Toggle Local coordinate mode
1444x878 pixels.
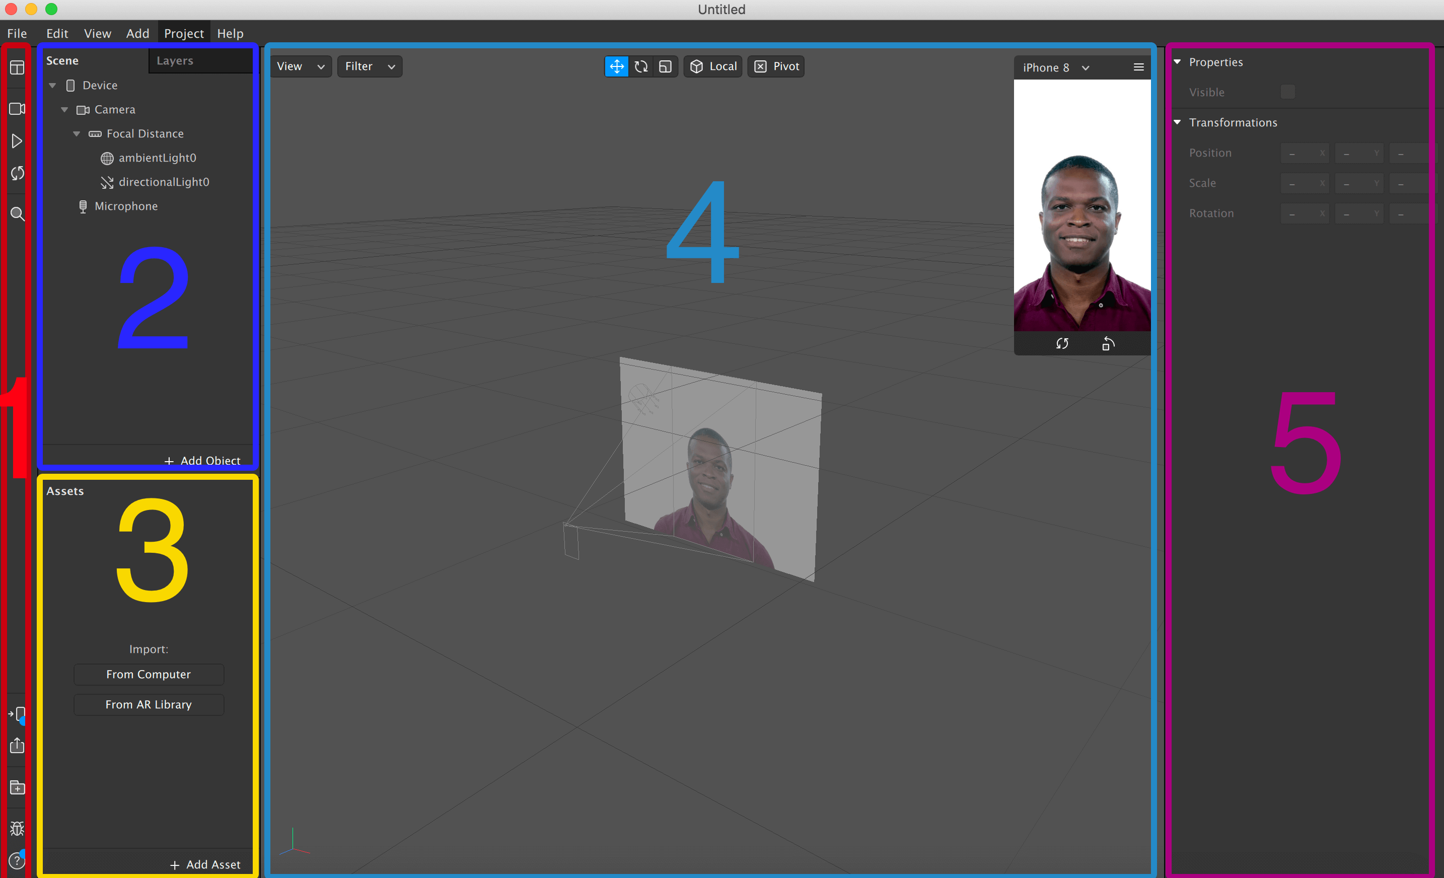[712, 66]
